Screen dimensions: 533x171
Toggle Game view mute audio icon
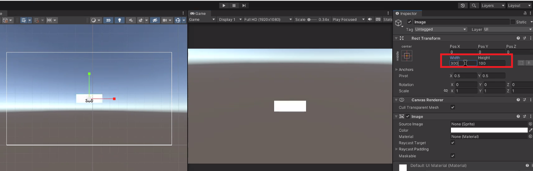point(370,19)
